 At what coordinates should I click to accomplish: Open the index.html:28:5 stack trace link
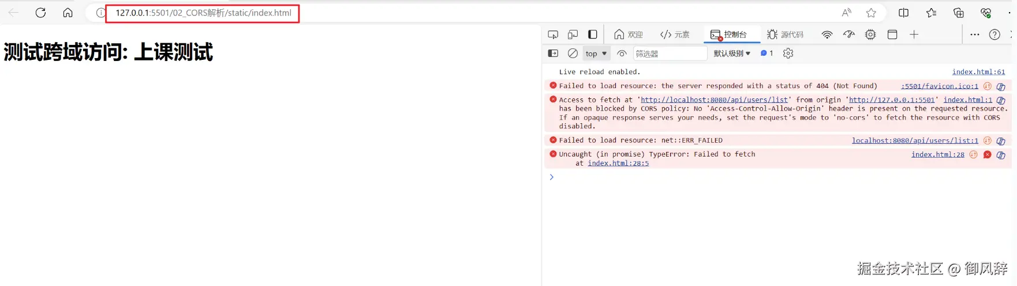point(618,163)
